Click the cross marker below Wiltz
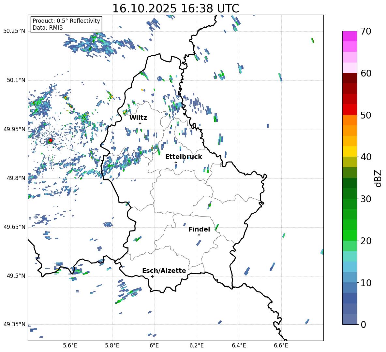The height and width of the screenshot is (352, 386). (140, 123)
